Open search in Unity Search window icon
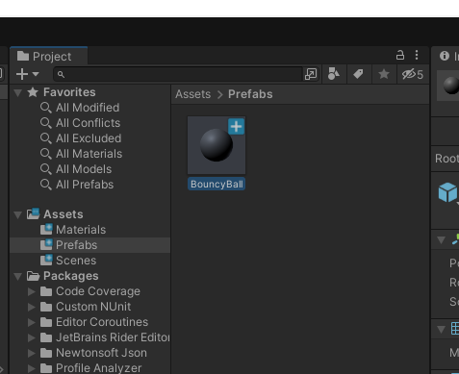 pyautogui.click(x=311, y=74)
